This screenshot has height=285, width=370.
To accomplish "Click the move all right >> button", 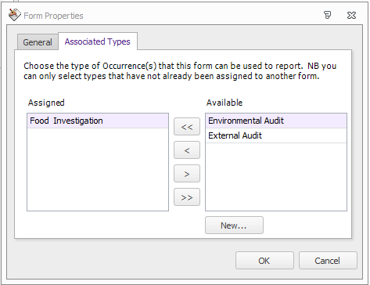I will pos(187,197).
